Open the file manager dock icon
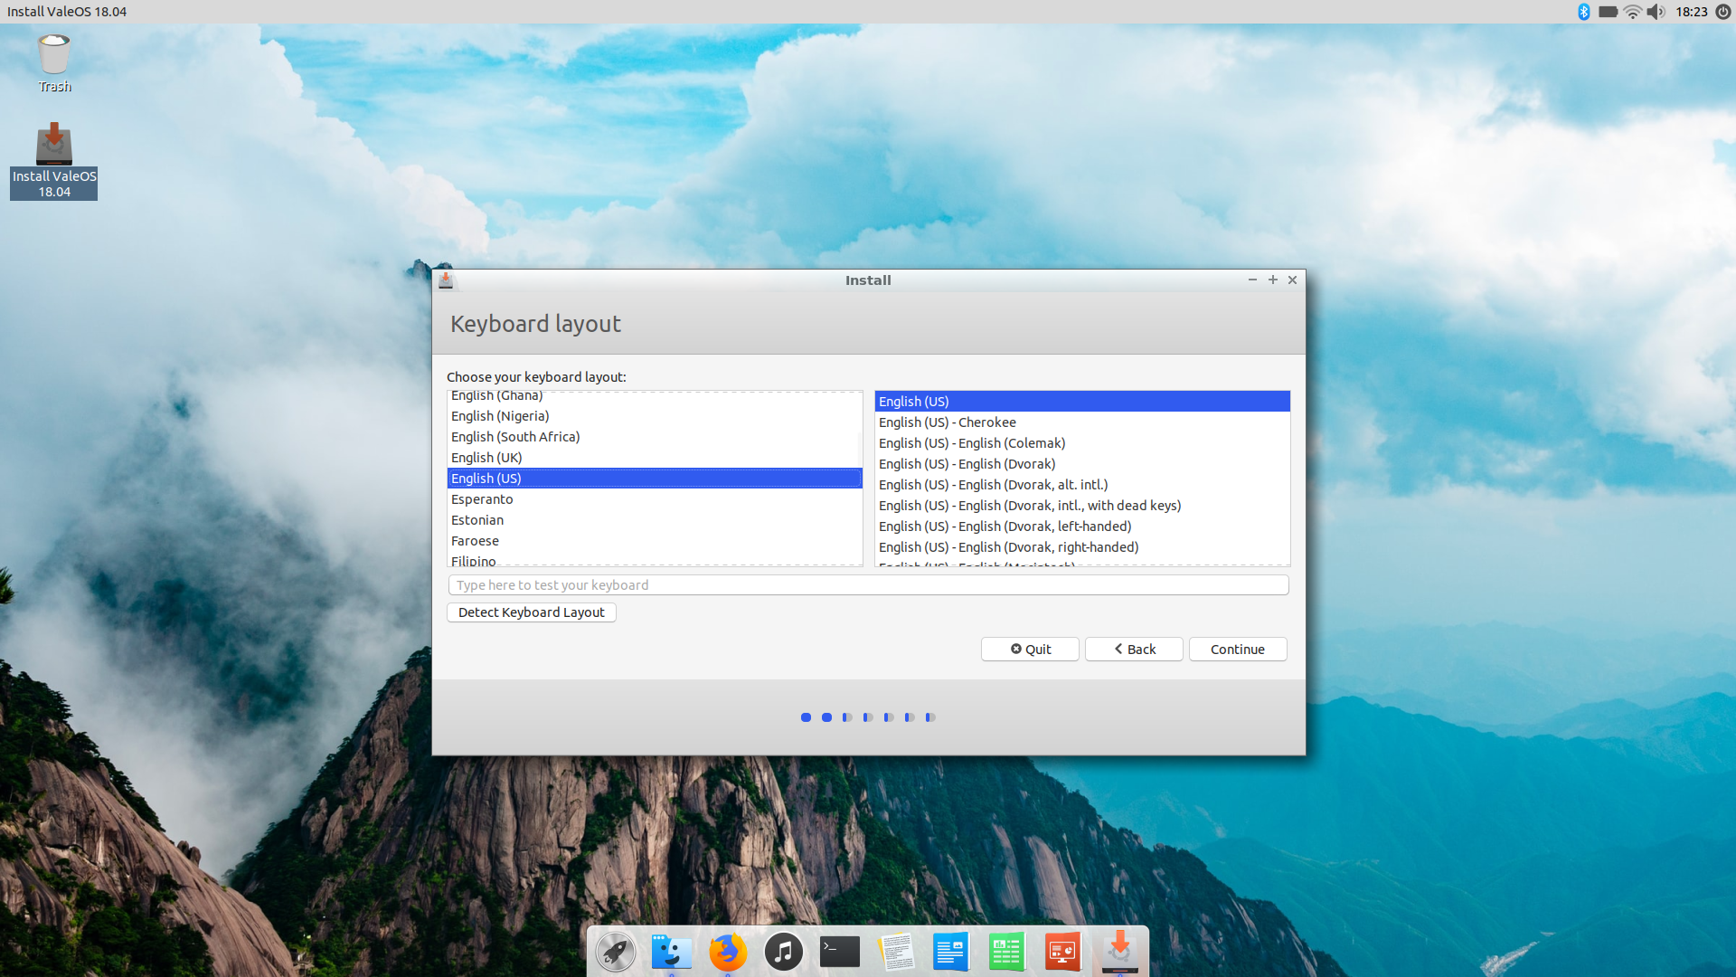 click(x=672, y=952)
